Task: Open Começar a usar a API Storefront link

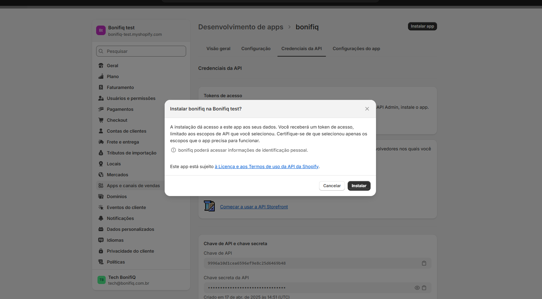Action: coord(254,207)
